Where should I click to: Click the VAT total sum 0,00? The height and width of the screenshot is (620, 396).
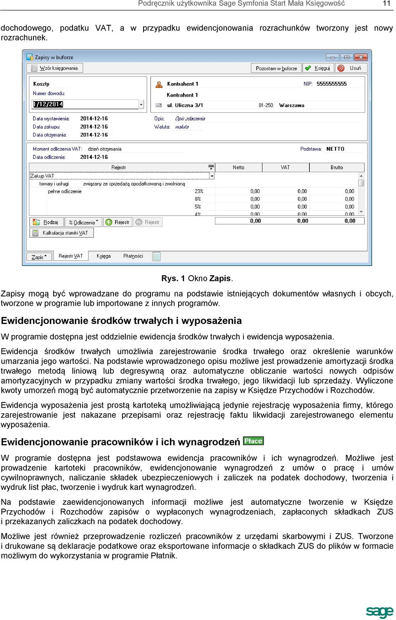coord(303,221)
